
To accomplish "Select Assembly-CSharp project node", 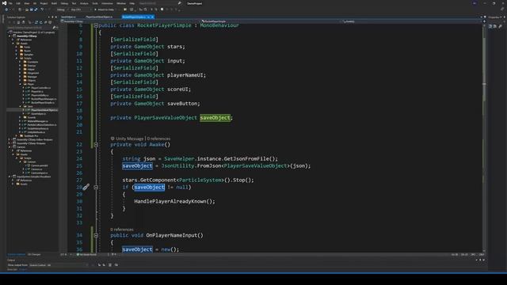I will pos(26,36).
